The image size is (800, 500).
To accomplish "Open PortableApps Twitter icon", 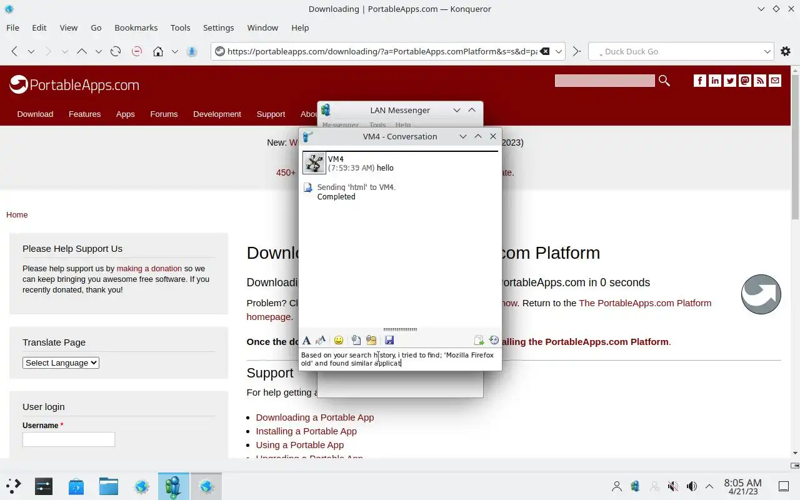I will 730,81.
